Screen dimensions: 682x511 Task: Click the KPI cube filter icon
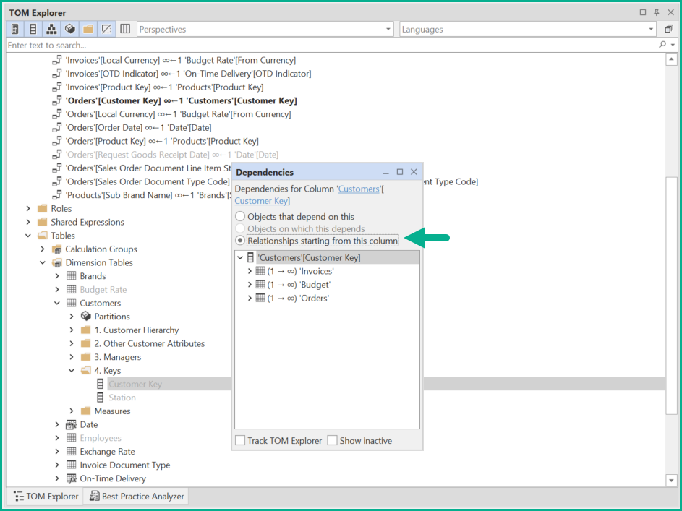[69, 29]
